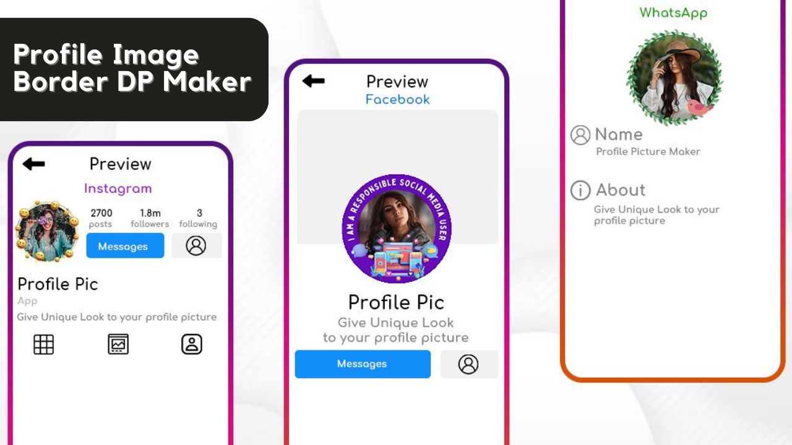Tap back arrow on Instagram preview

tap(33, 164)
